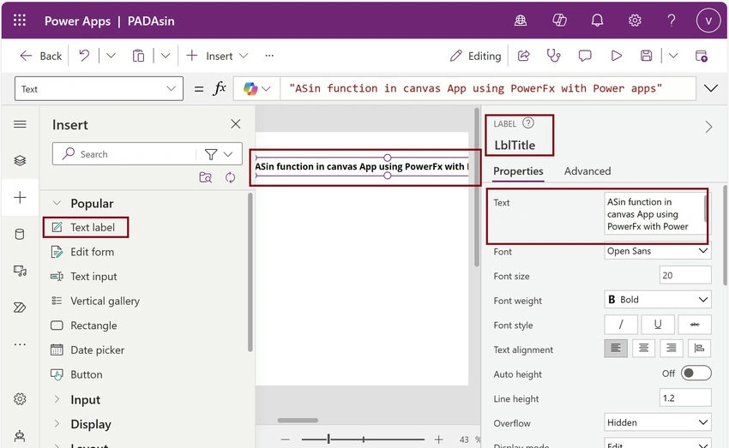Open the Comments icon
Viewport: 729px width, 448px height.
point(584,56)
